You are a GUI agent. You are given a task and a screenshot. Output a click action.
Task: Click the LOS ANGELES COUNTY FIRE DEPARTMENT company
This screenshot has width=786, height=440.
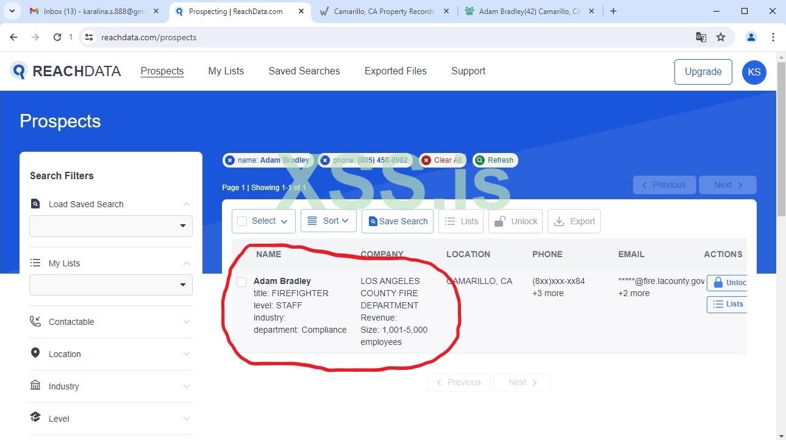[390, 293]
